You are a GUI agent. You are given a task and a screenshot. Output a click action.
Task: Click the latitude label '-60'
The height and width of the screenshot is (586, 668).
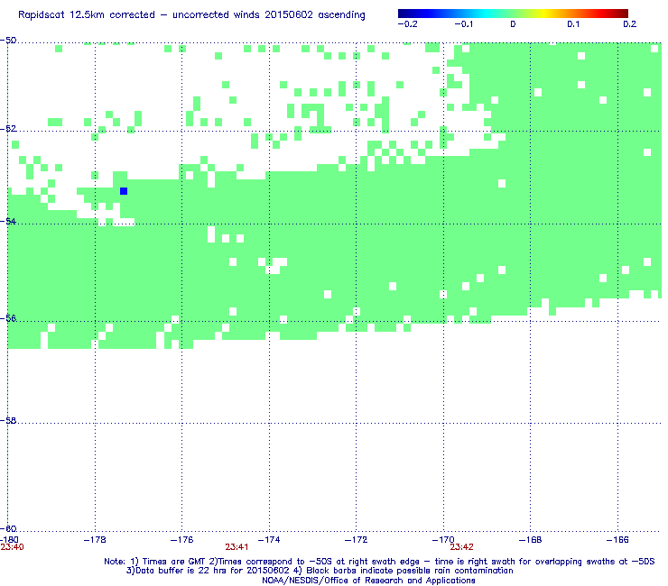tap(8, 528)
